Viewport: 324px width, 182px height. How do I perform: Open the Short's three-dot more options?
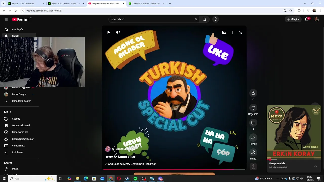232,32
